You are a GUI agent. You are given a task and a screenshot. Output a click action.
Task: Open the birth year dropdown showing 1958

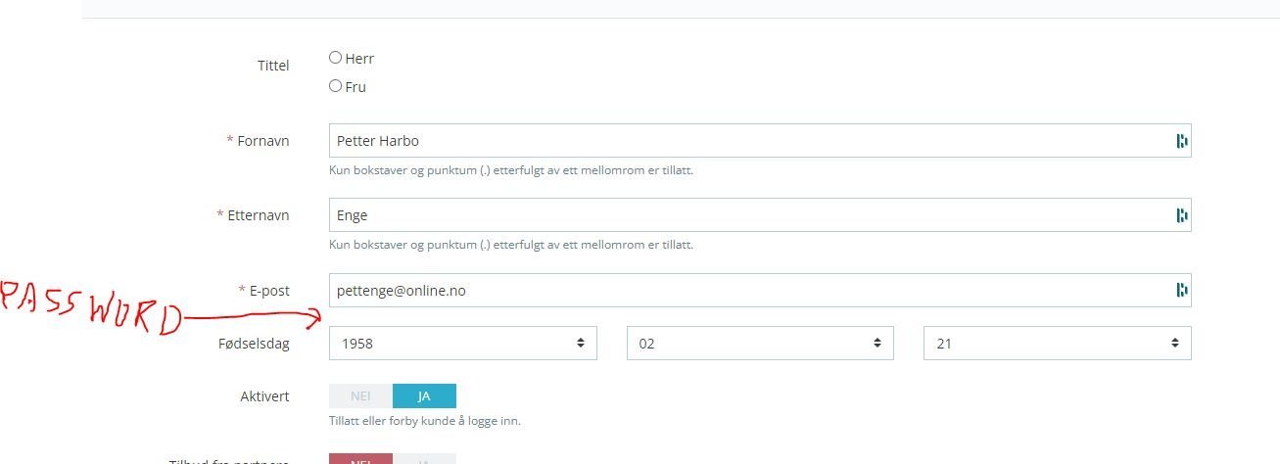(462, 344)
